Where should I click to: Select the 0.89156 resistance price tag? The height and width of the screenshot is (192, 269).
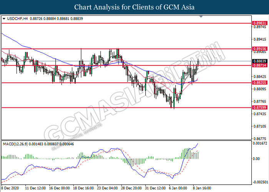258,49
